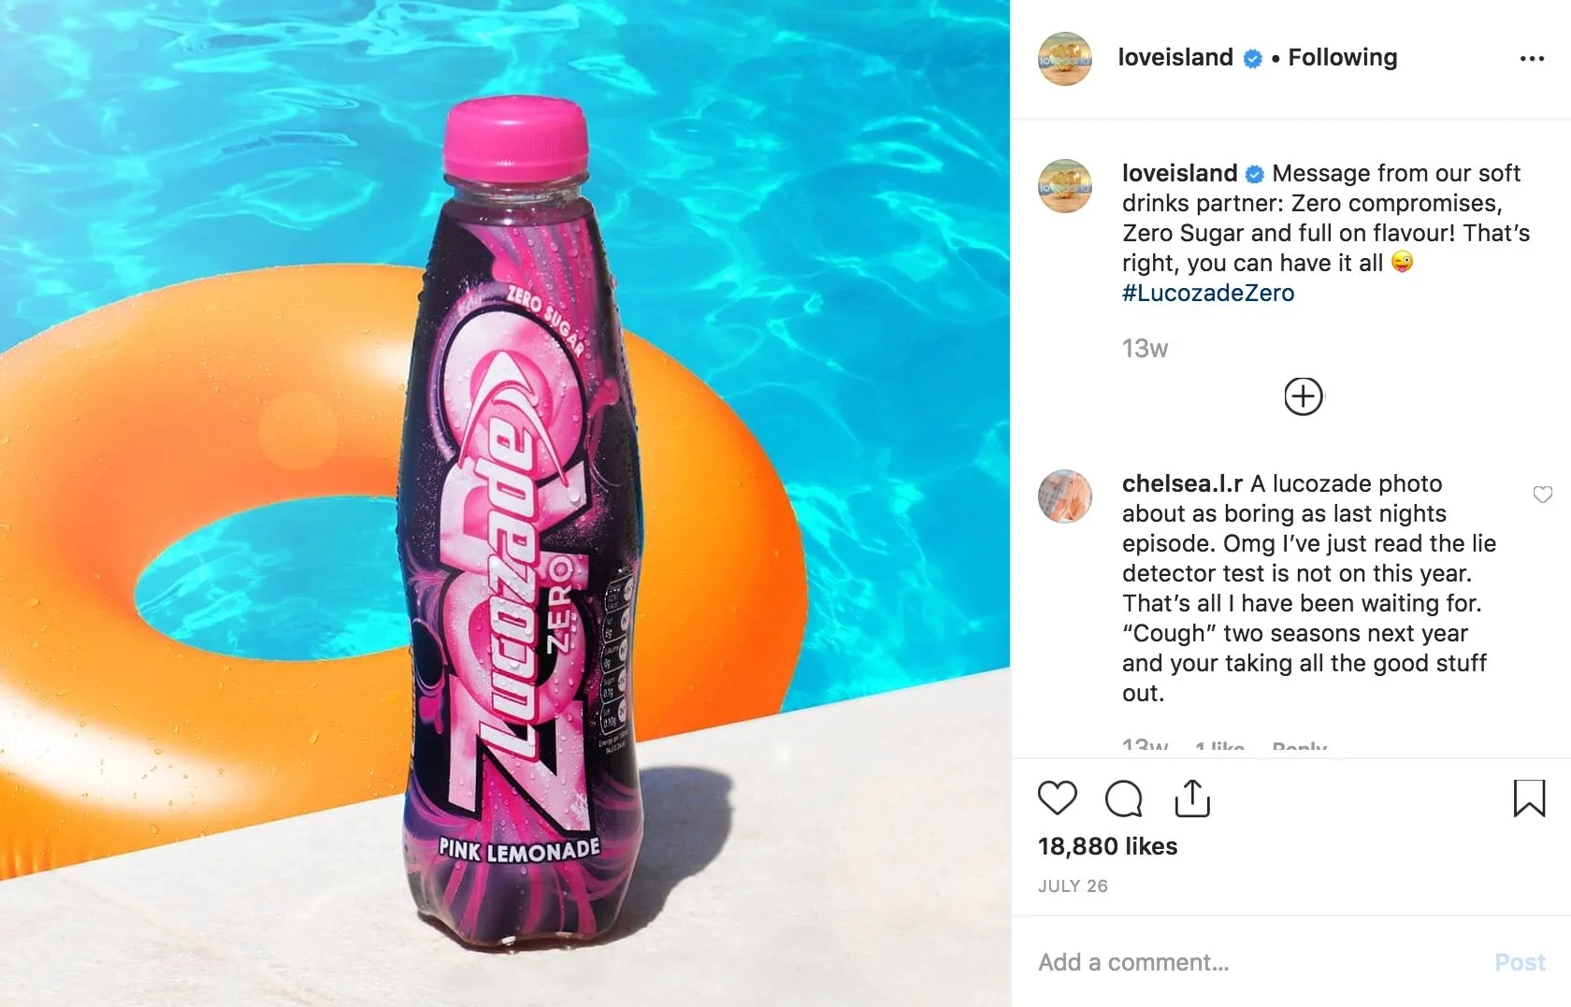Open comments via speech bubble icon

pos(1123,798)
